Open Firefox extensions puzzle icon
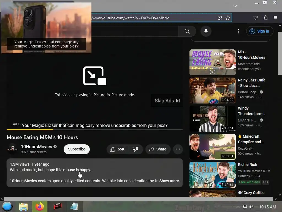282x212 pixels. click(x=265, y=18)
